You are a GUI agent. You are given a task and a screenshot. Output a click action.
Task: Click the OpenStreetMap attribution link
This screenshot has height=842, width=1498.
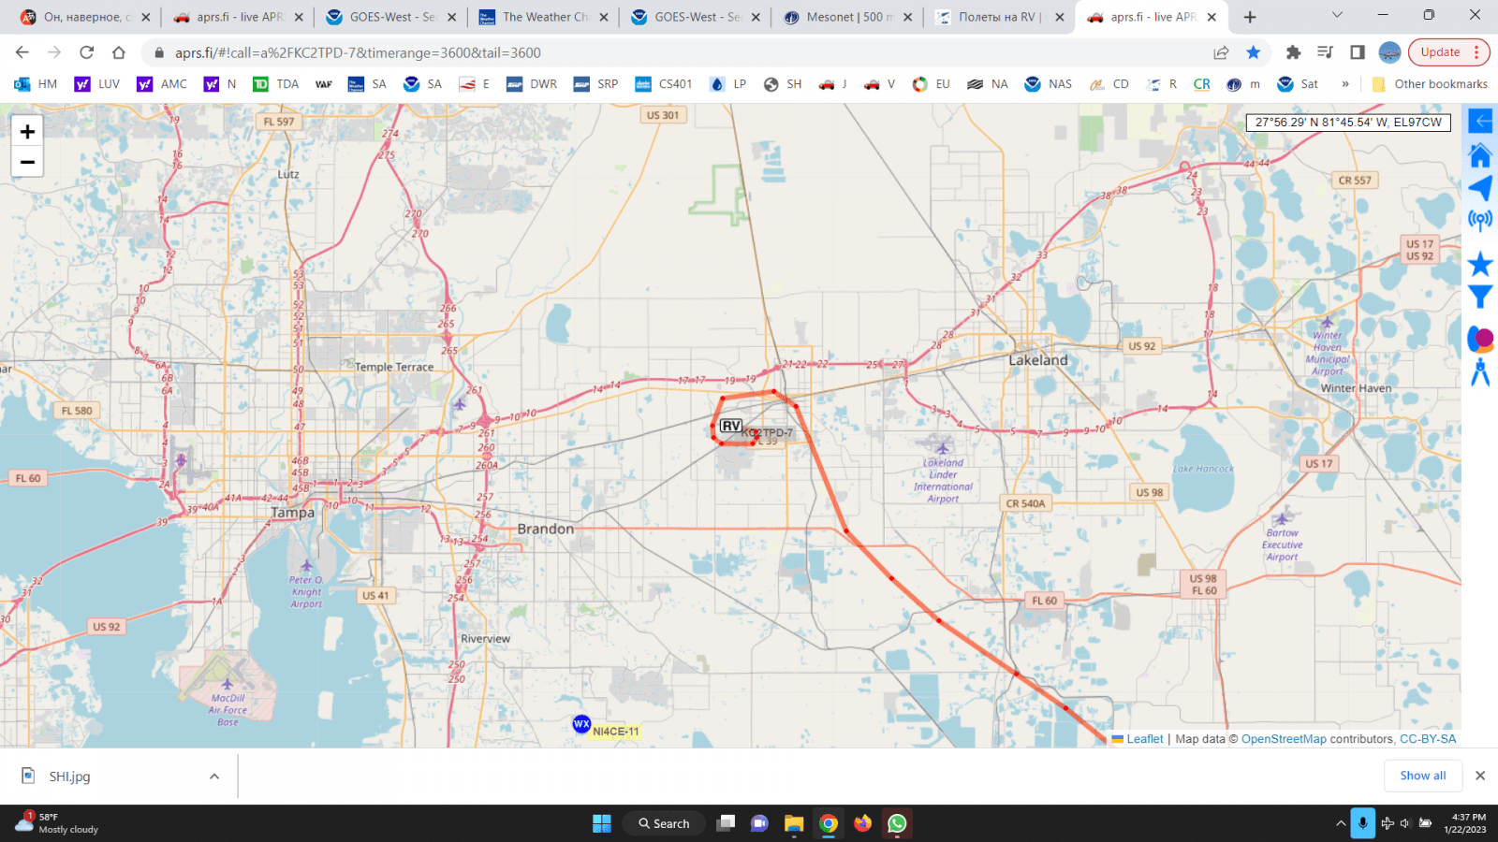[1284, 739]
